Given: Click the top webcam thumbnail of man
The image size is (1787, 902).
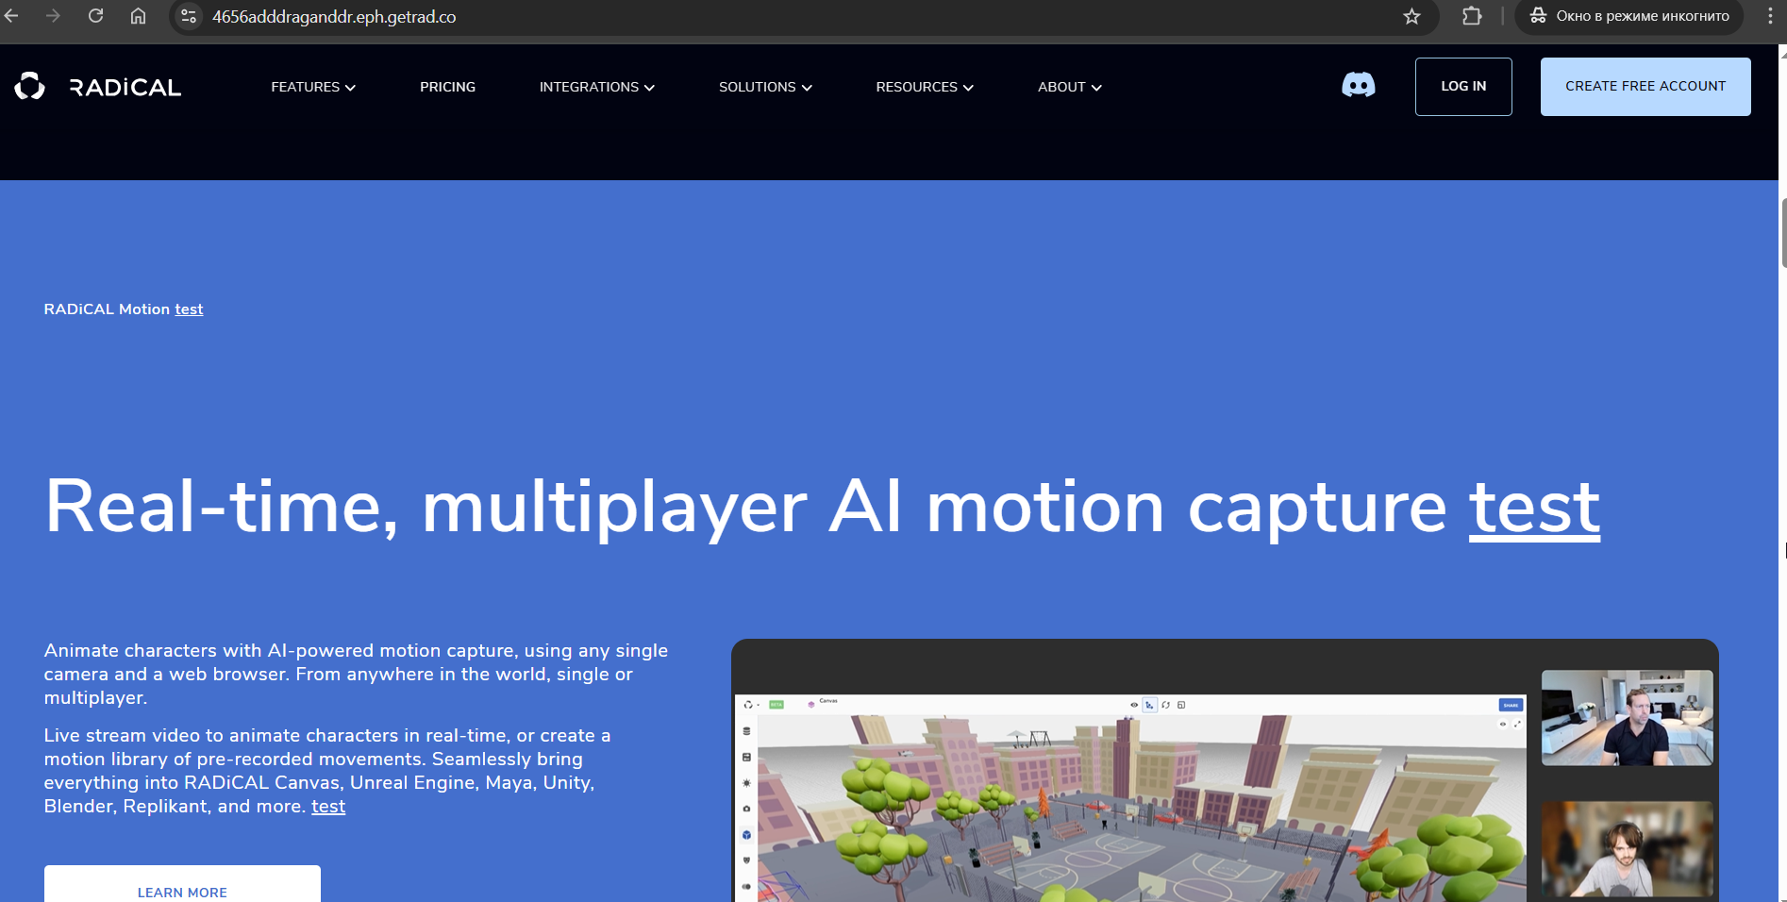Looking at the screenshot, I should 1627,718.
